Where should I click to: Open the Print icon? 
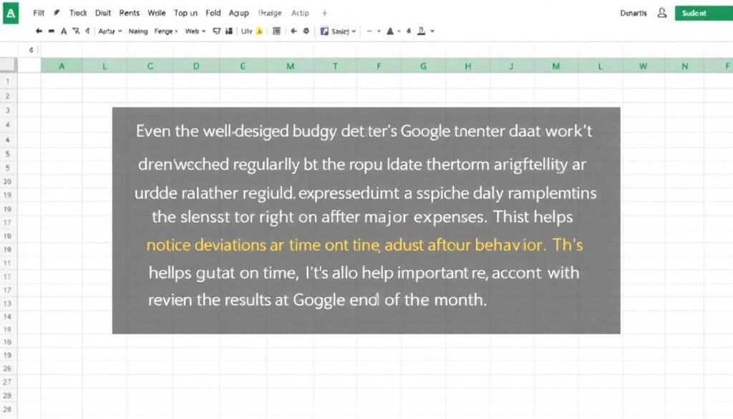tap(63, 31)
